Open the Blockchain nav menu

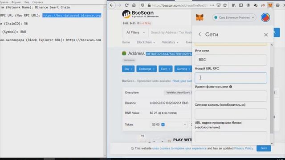(x=146, y=42)
